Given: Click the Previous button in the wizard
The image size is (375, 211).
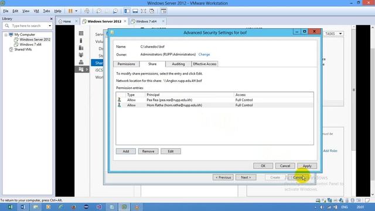Looking at the screenshot, I should point(223,178).
